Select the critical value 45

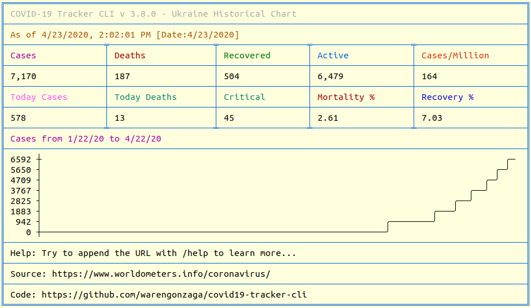point(228,118)
